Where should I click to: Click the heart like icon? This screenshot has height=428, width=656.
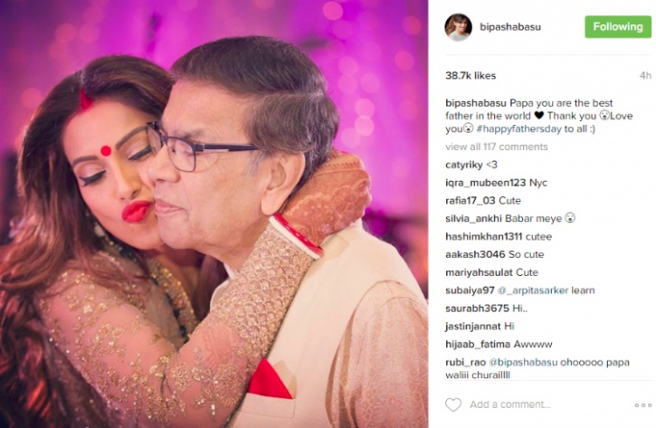coord(453,404)
